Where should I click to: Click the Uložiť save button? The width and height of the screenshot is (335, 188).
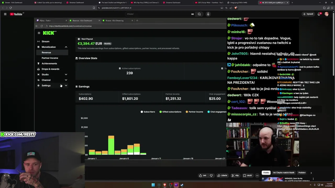click(x=247, y=175)
